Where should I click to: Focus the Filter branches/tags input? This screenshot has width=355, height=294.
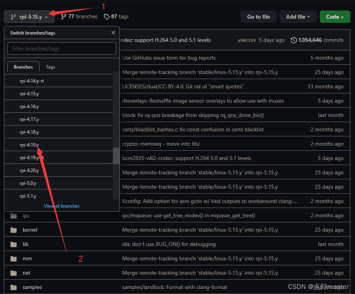[62, 48]
